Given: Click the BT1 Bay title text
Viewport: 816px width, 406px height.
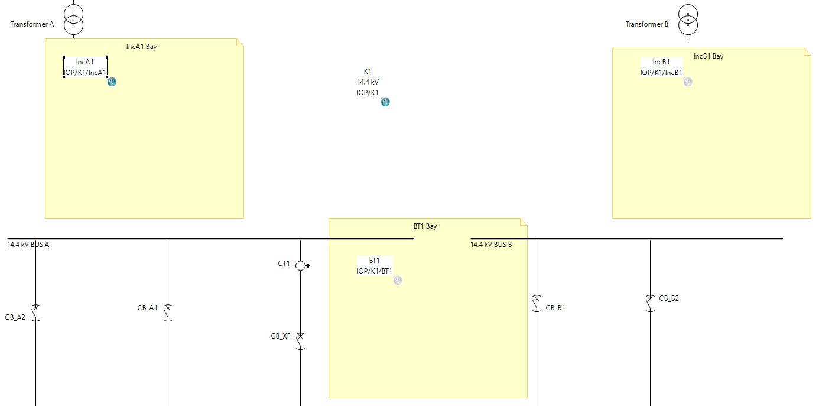Looking at the screenshot, I should [425, 226].
